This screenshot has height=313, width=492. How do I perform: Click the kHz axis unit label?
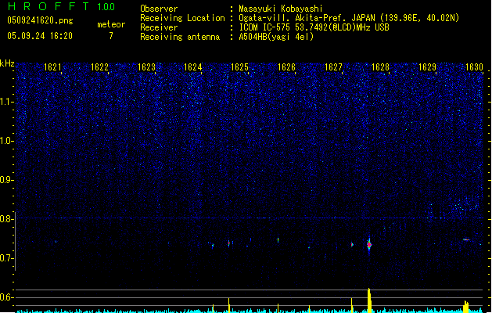coord(7,63)
